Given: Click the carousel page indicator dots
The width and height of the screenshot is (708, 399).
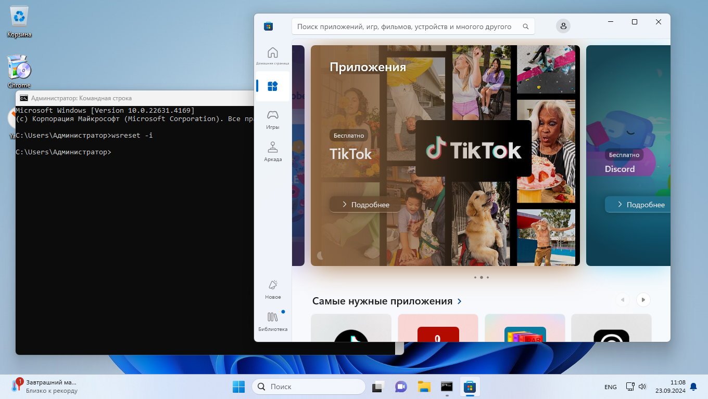Looking at the screenshot, I should [481, 277].
